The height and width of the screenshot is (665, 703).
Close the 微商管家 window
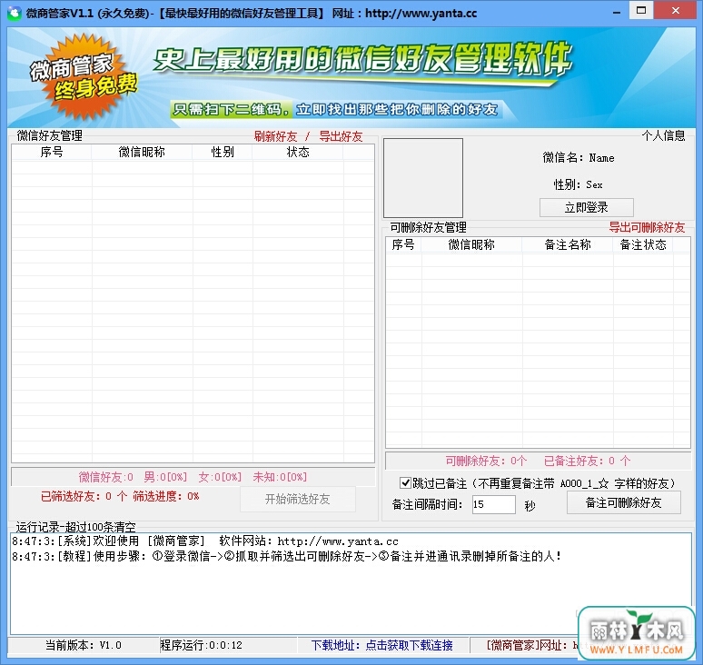(x=676, y=10)
